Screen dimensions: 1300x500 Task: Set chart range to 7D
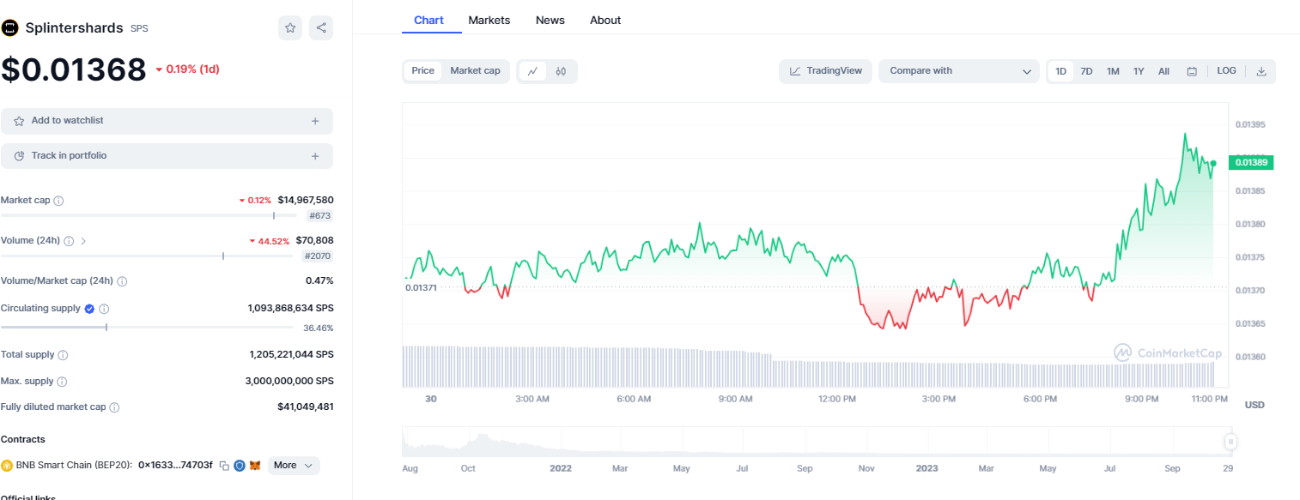click(1086, 71)
